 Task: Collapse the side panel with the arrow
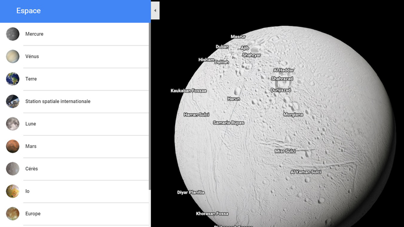pyautogui.click(x=155, y=11)
